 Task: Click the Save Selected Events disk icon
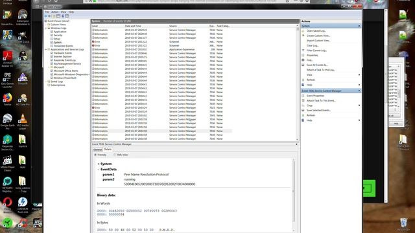click(303, 110)
